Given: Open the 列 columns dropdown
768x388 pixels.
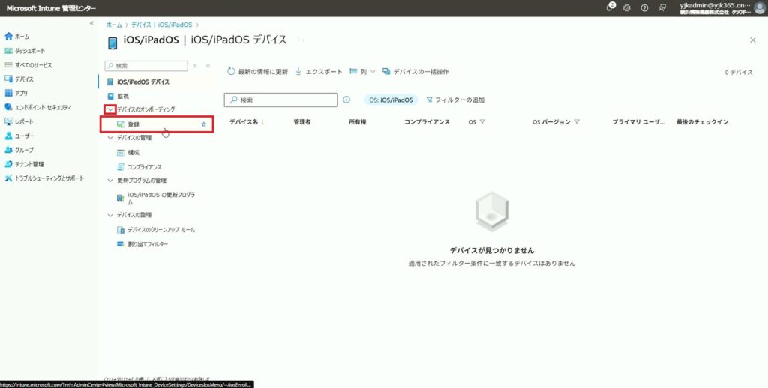Looking at the screenshot, I should 362,72.
